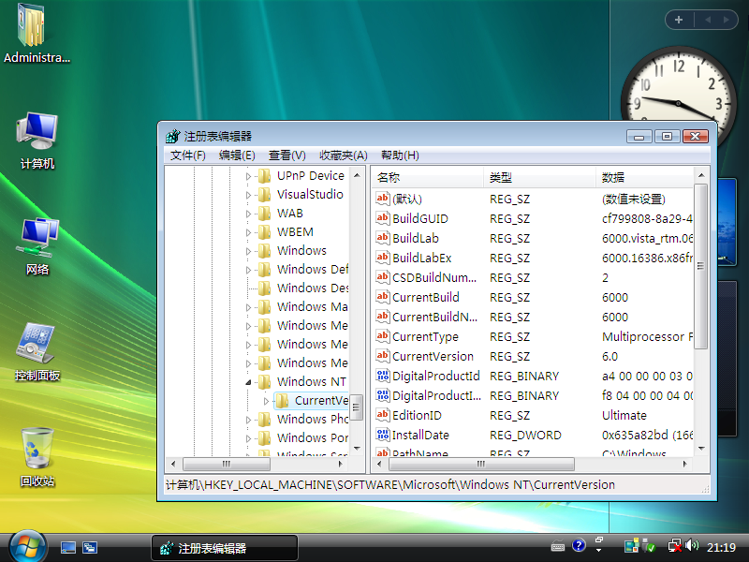Select the WAB folder icon
Viewport: 749px width, 562px height.
265,214
